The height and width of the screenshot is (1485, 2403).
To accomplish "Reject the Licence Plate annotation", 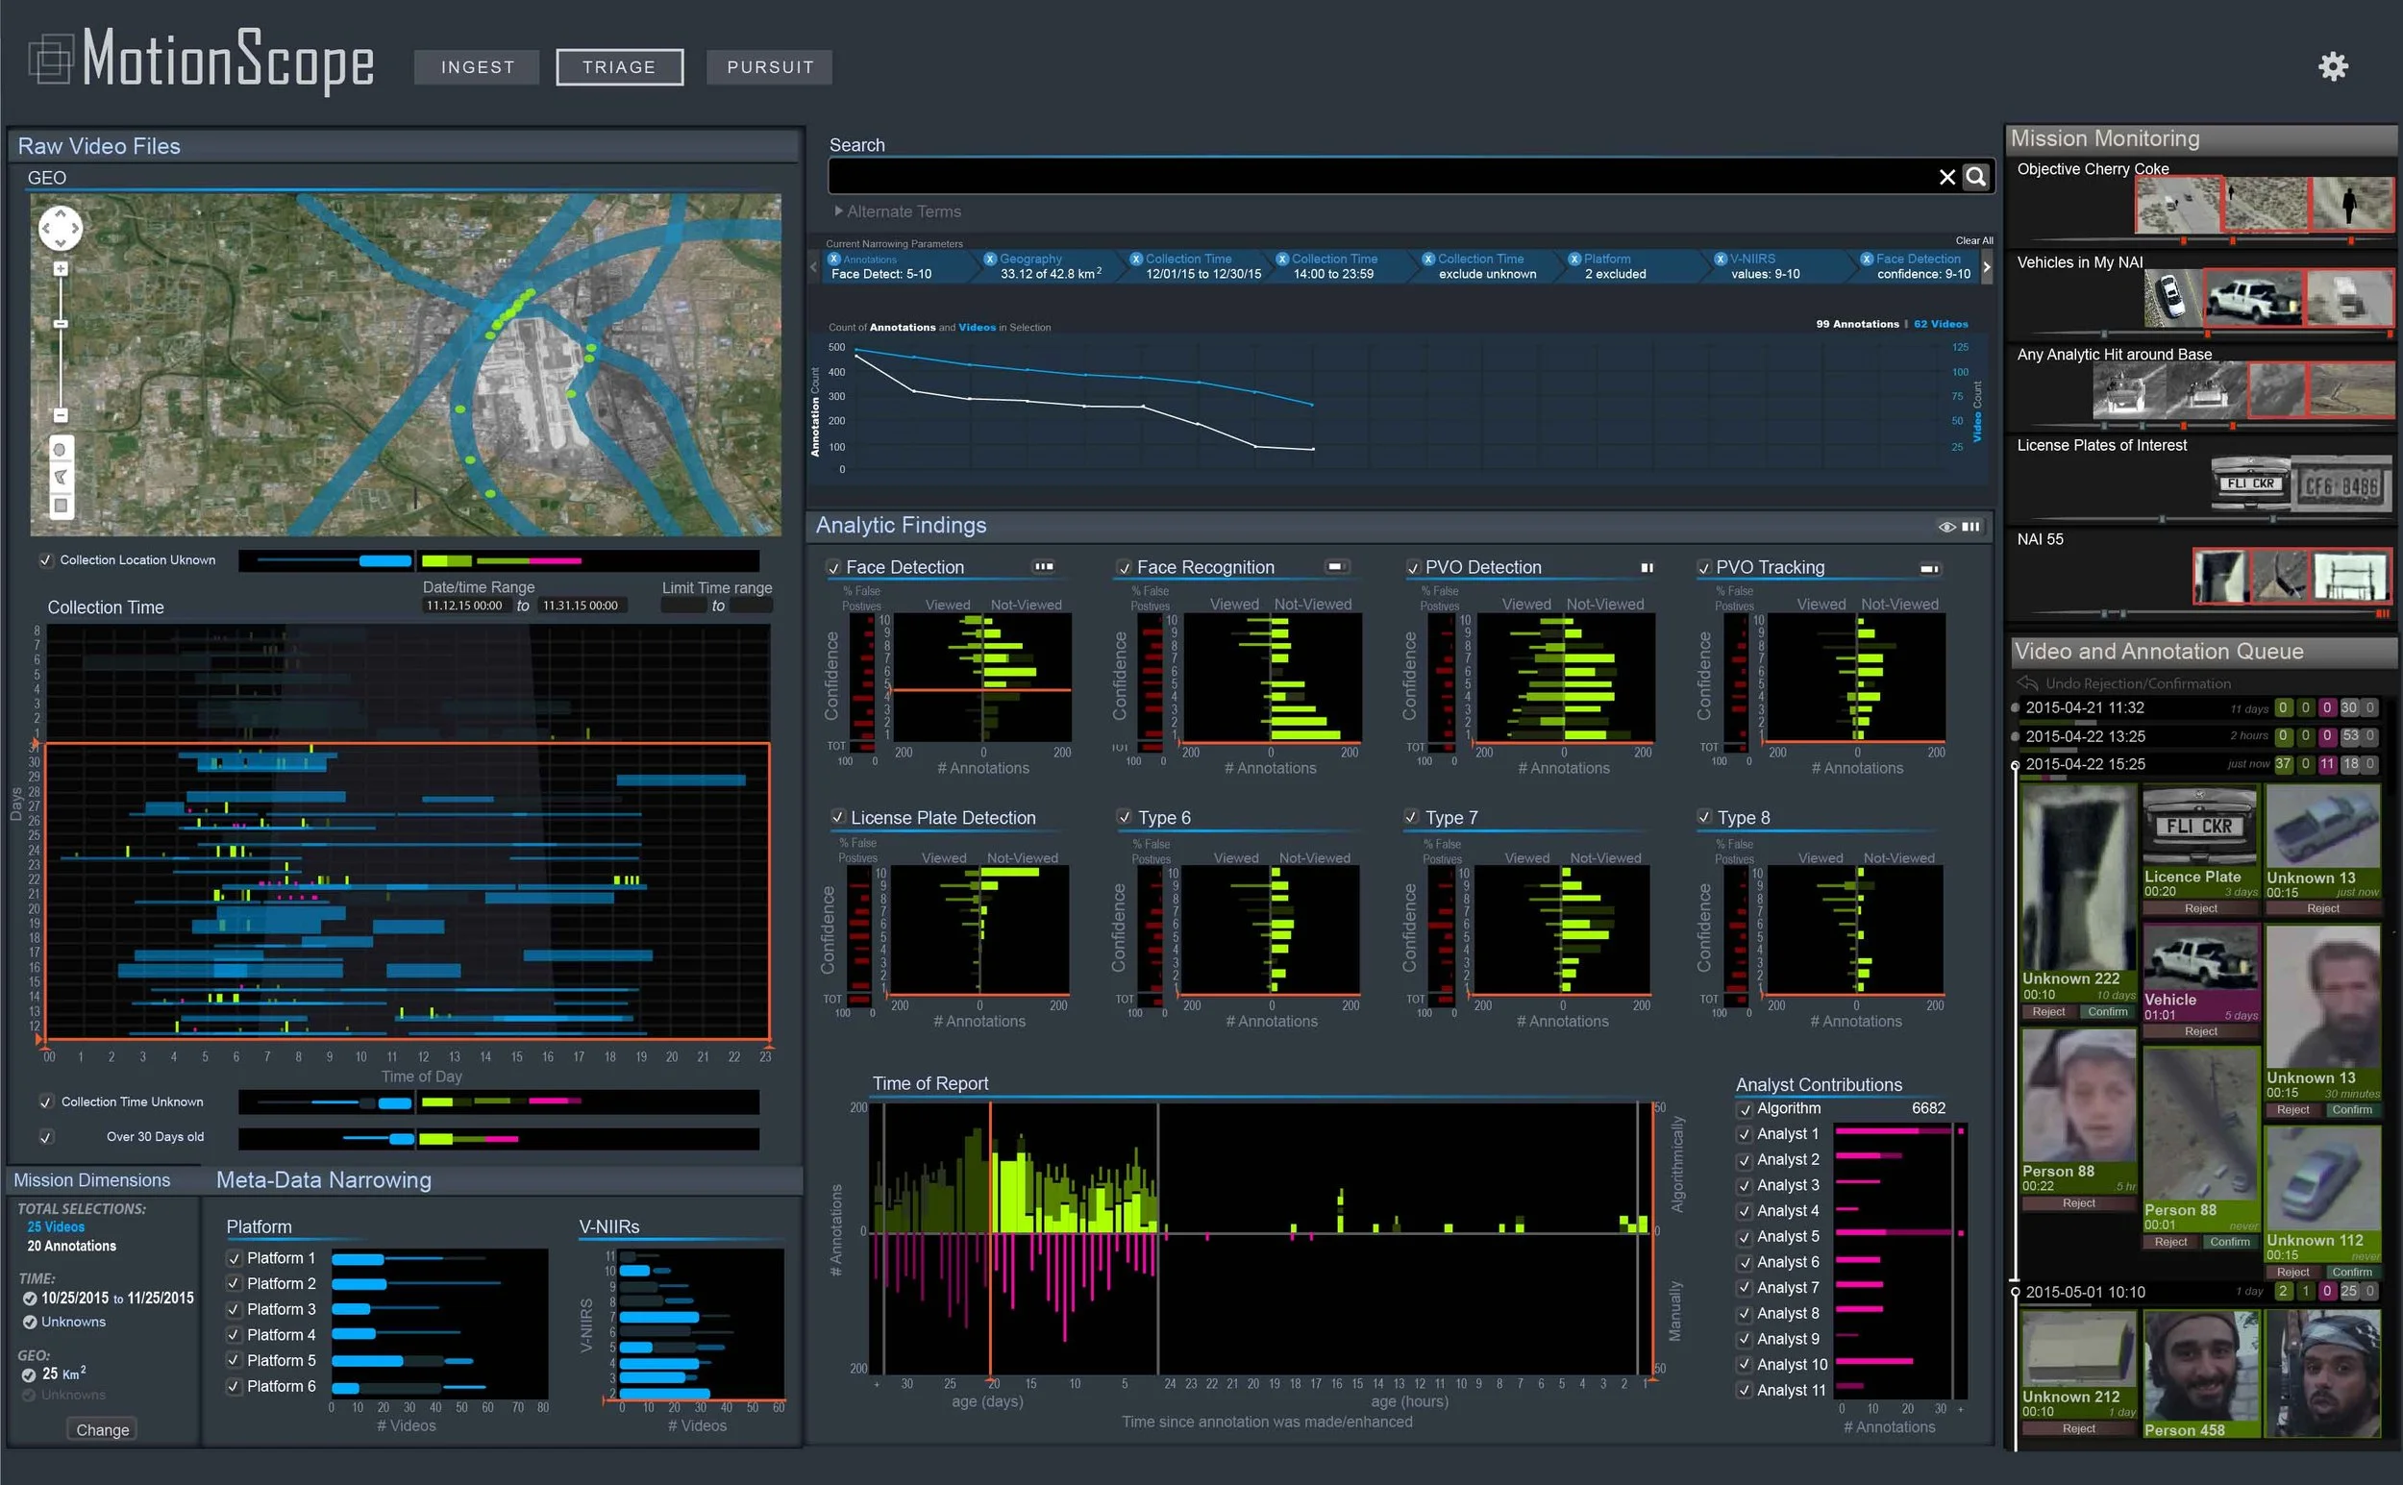I will (x=2201, y=908).
